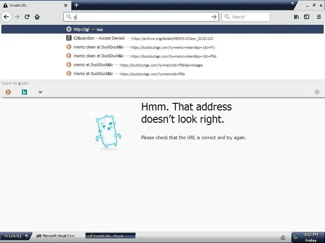Open the home page via house icon

(x=37, y=17)
